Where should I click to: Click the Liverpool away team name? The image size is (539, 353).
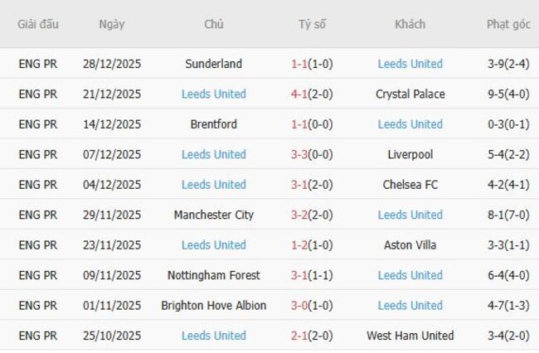[410, 154]
